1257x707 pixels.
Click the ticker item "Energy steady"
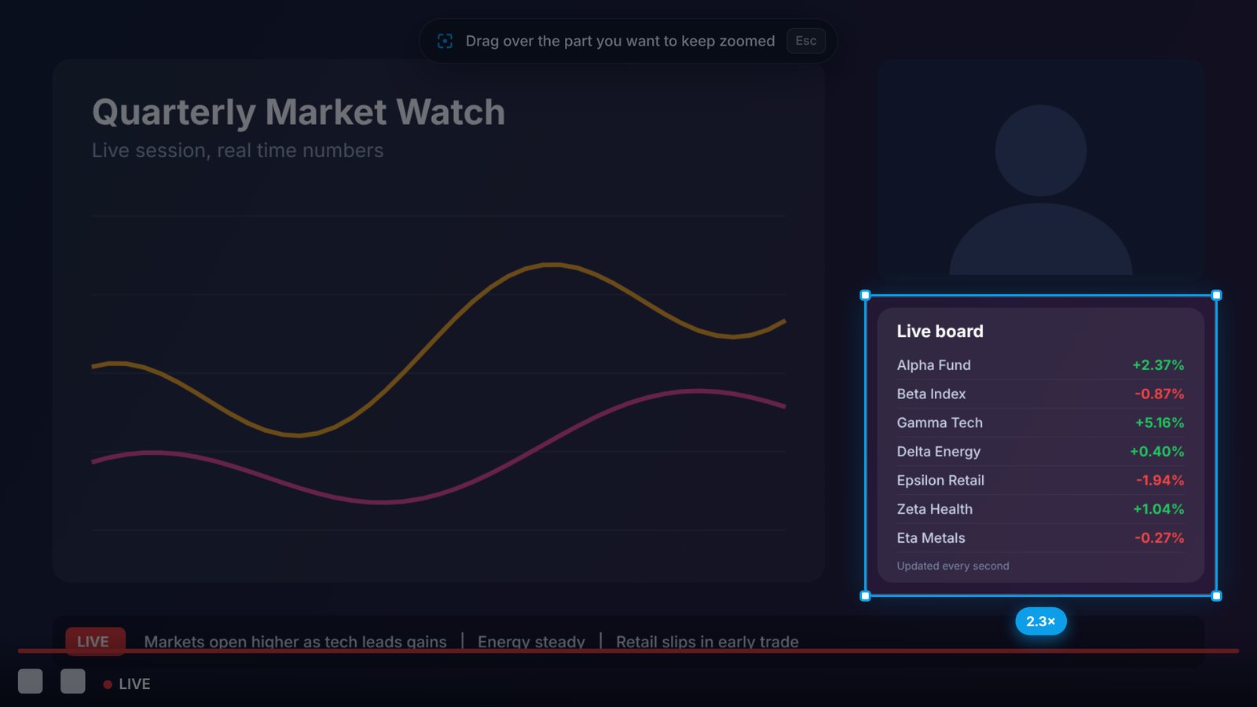pos(531,642)
